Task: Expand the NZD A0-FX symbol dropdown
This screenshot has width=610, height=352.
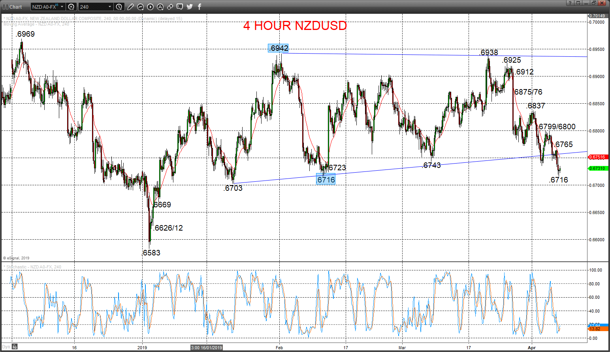Action: pos(62,7)
